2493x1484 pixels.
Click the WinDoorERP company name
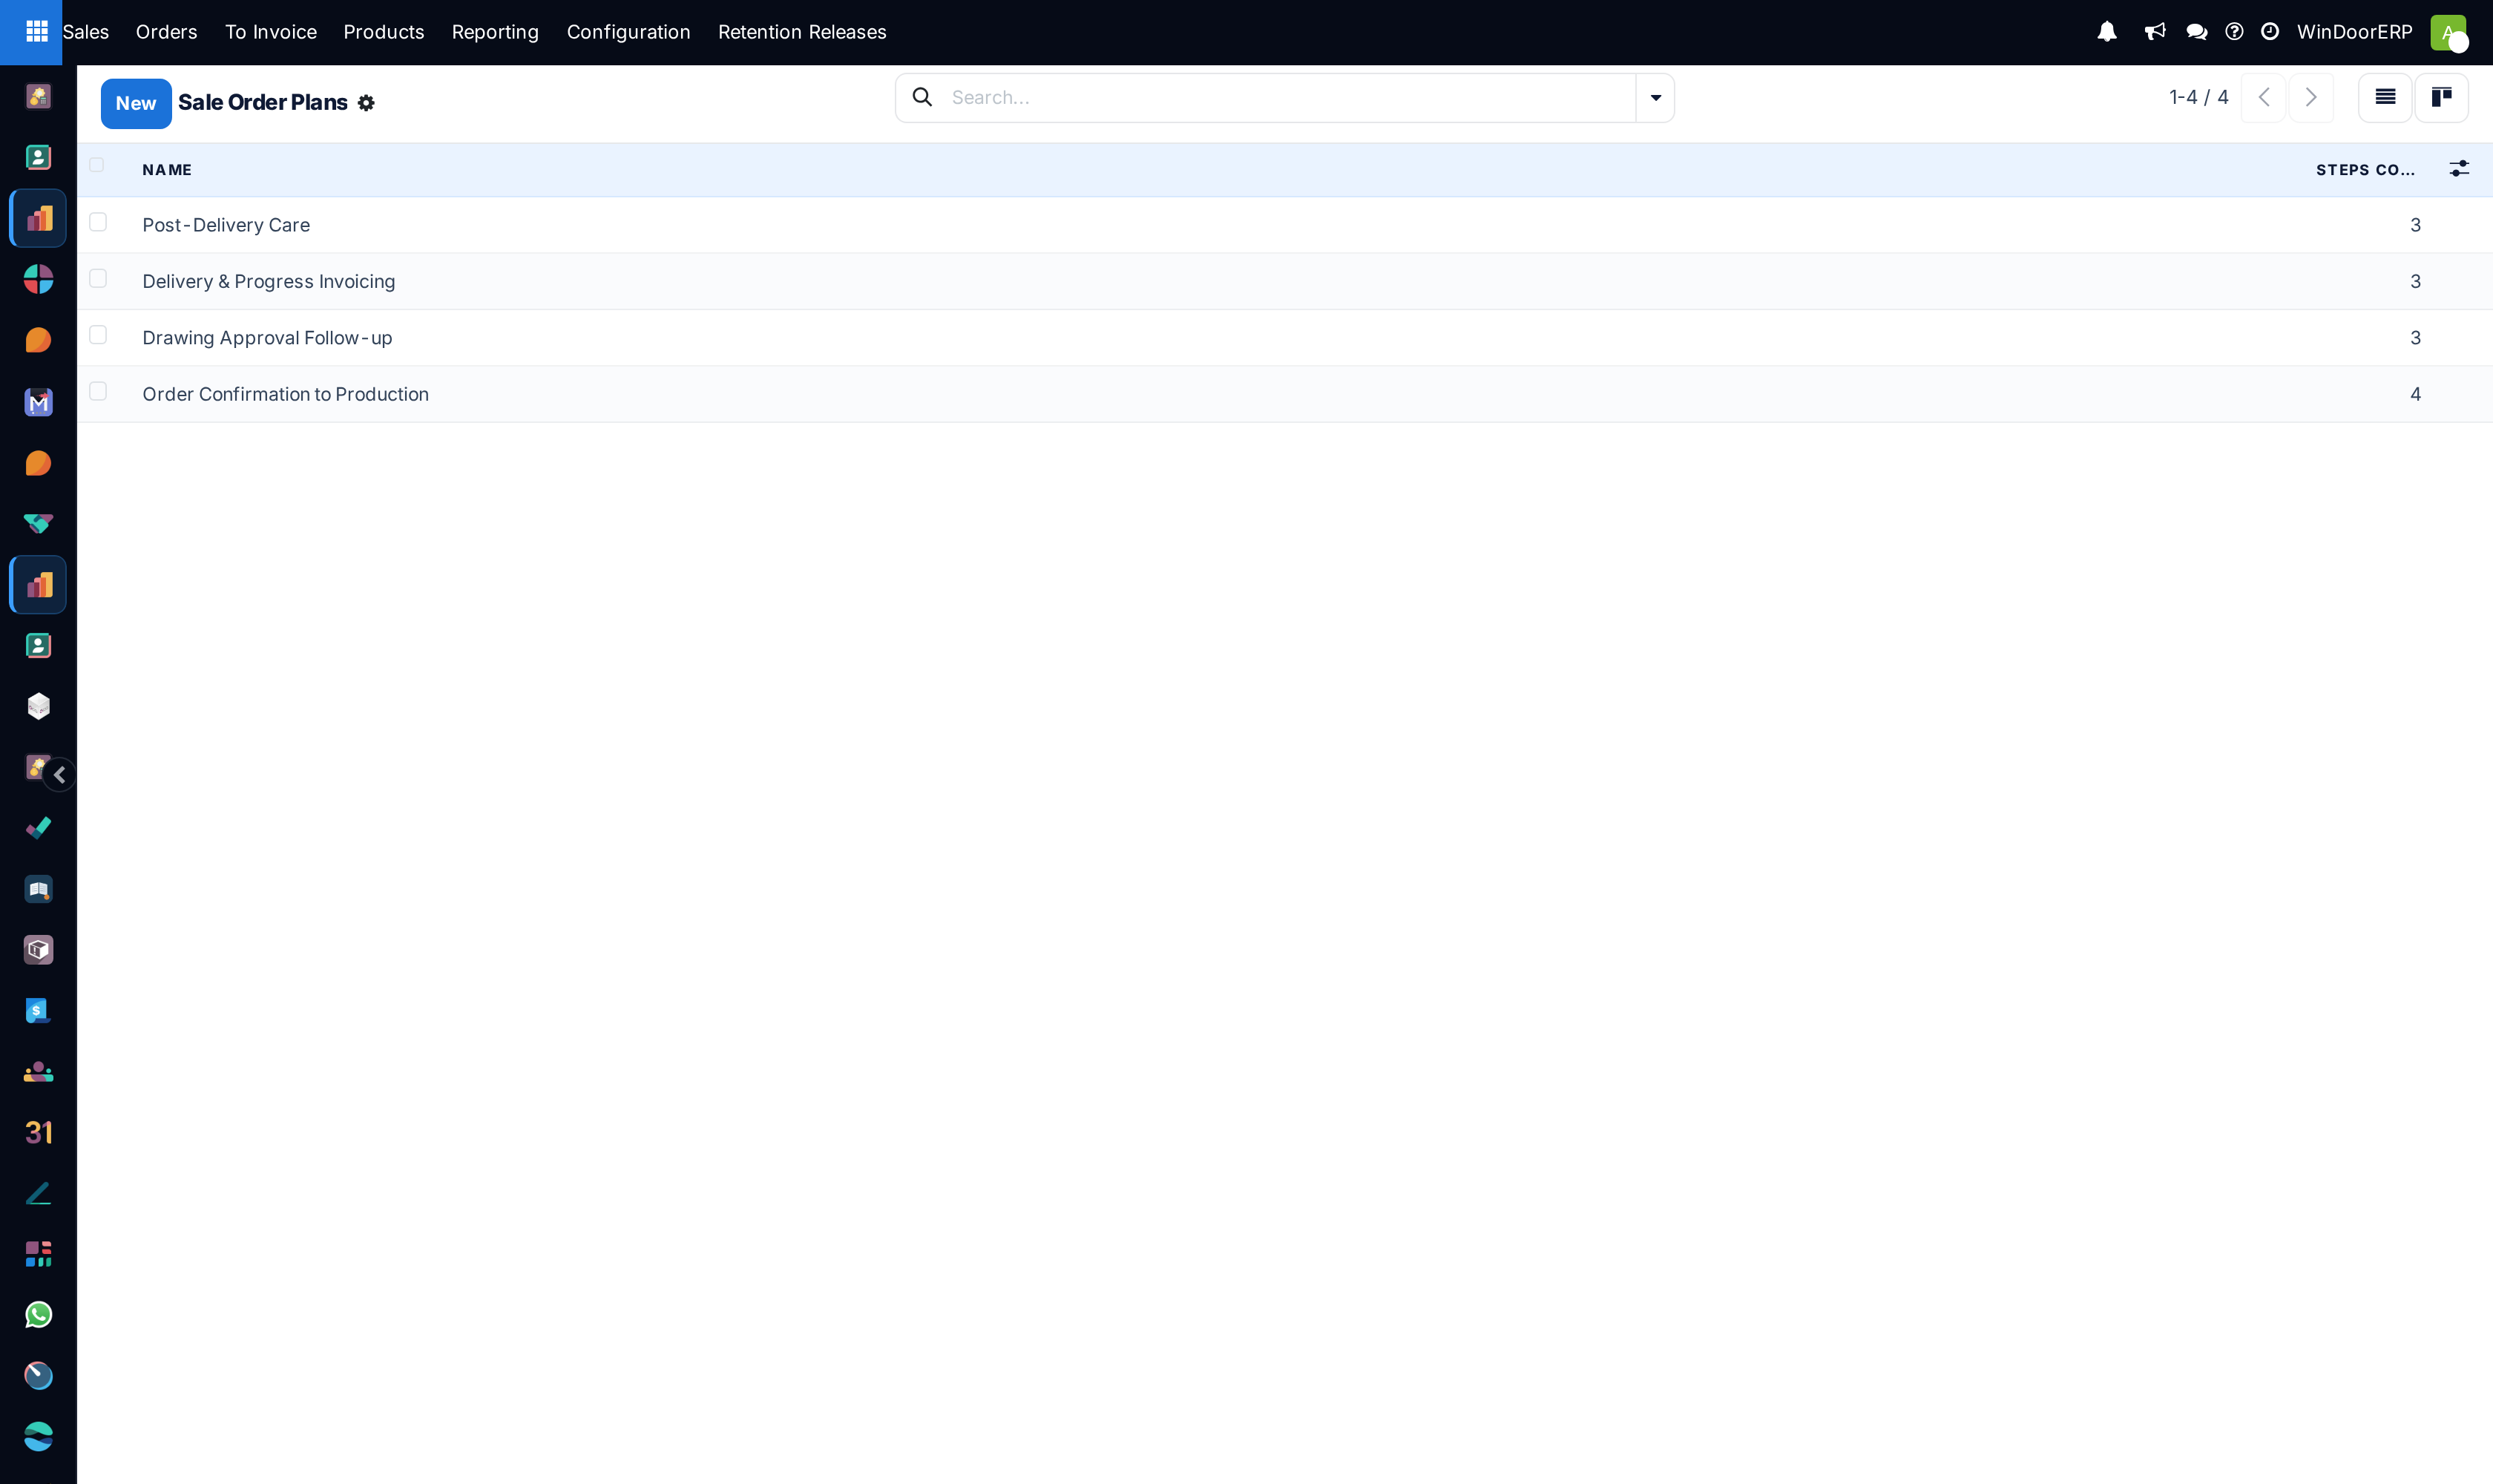coord(2354,32)
